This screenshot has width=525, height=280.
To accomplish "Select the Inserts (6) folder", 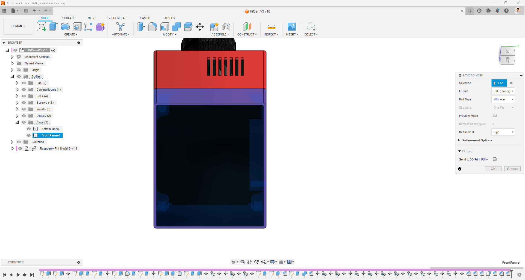I will (43, 109).
